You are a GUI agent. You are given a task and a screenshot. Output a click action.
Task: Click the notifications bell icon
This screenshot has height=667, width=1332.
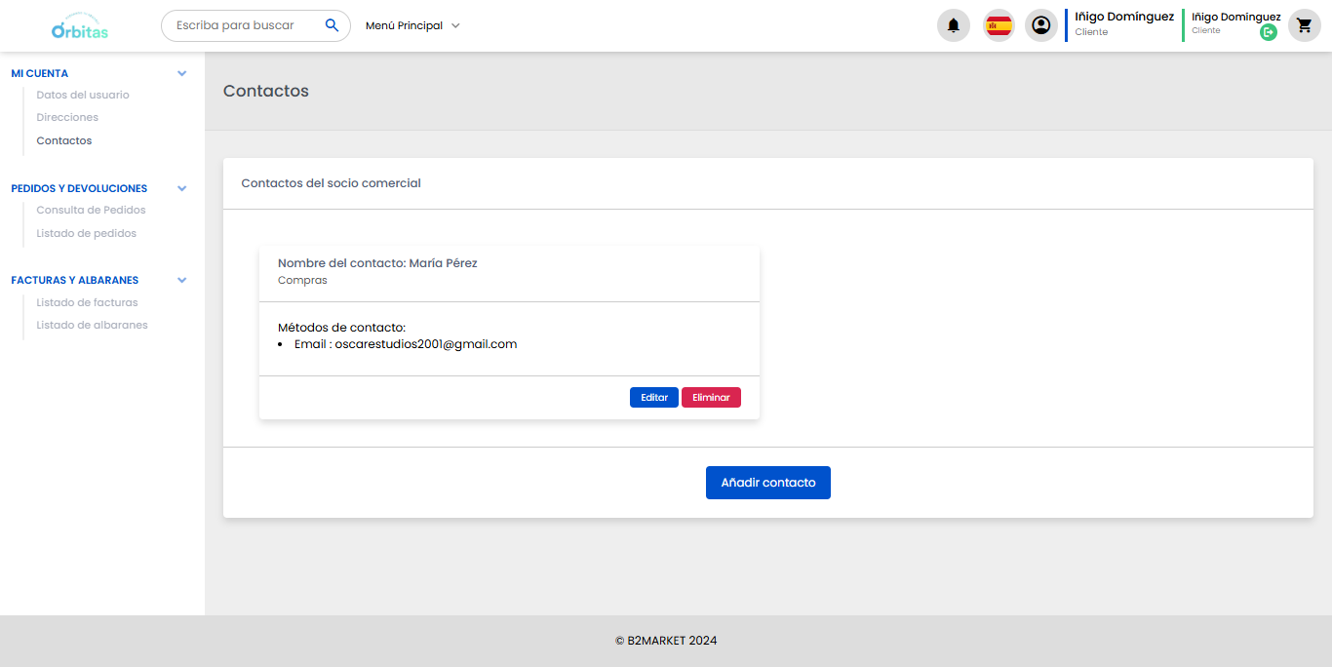953,25
